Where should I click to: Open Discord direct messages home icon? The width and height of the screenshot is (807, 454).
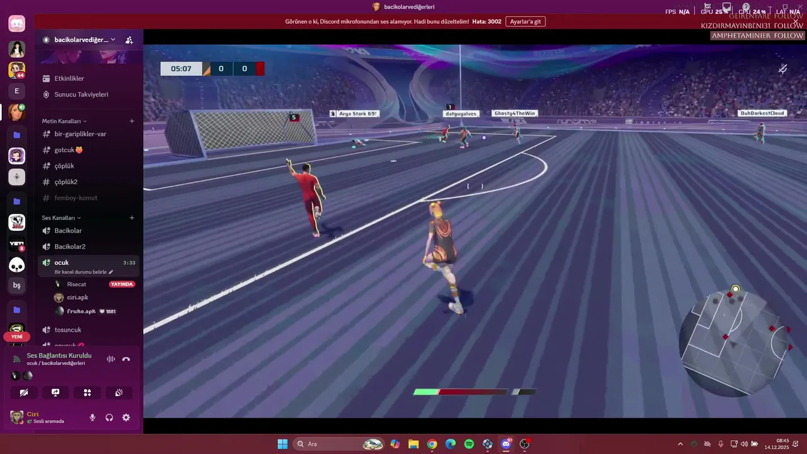click(17, 24)
